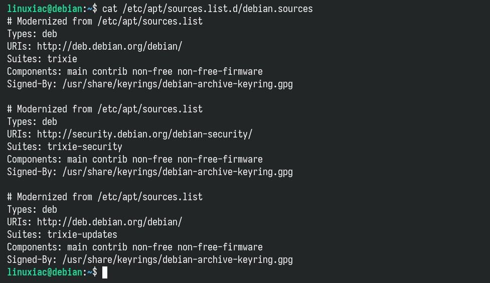Click the 'Suites: trixie' line
This screenshot has width=490, height=283.
42,59
